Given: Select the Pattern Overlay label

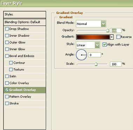Looking at the screenshot, I should click(x=20, y=97).
